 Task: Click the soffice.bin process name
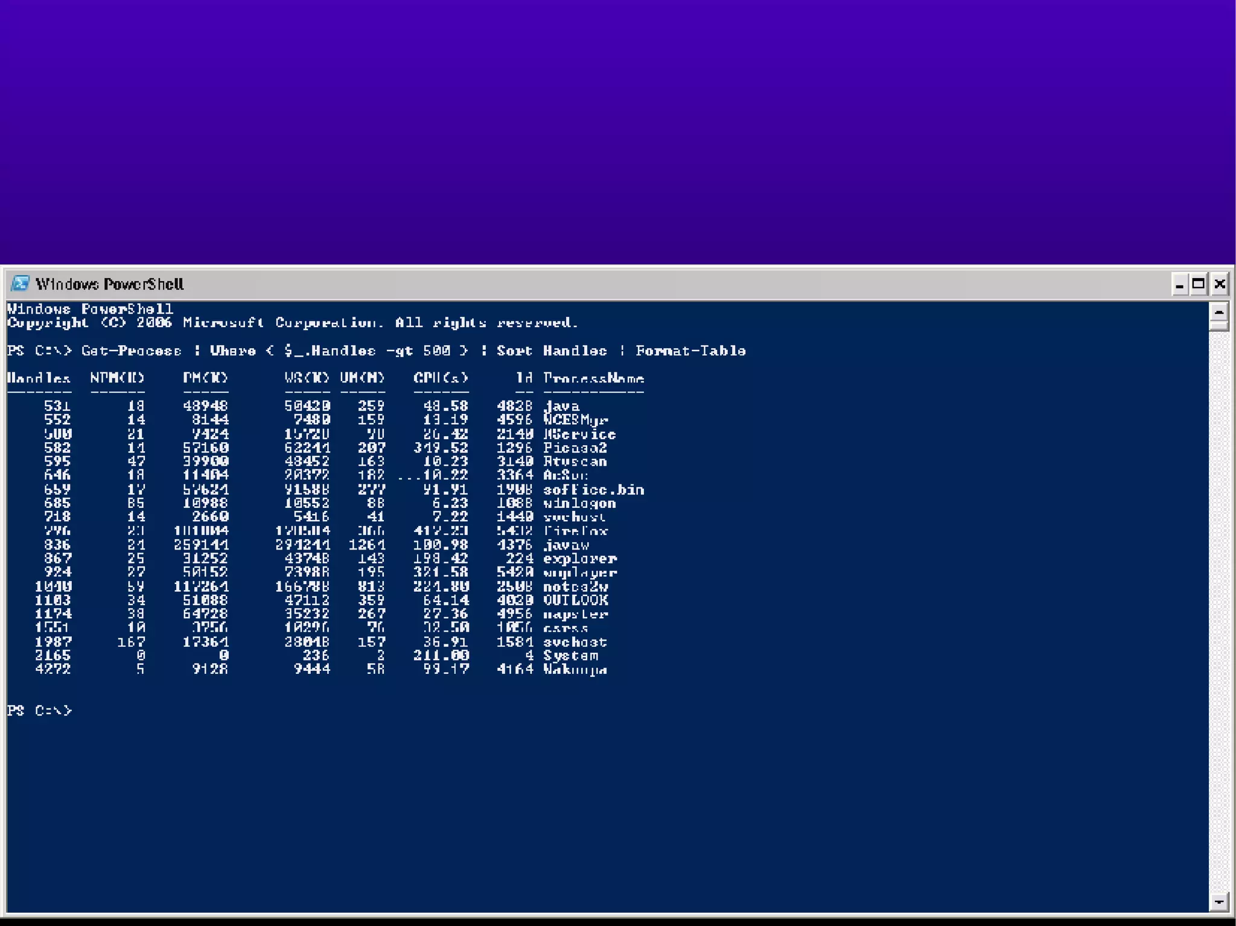[x=593, y=489]
